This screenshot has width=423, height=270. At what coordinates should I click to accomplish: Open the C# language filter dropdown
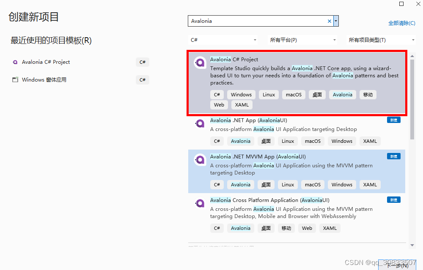pyautogui.click(x=255, y=39)
